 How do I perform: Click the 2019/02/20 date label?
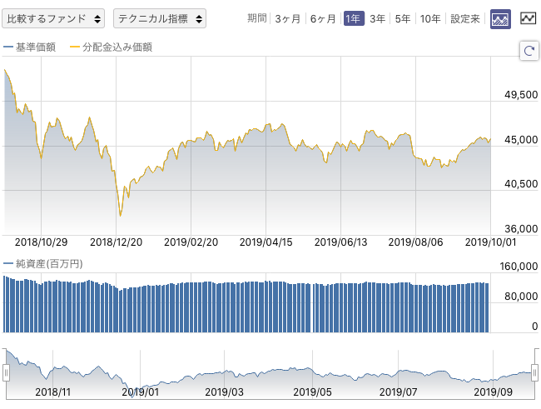(191, 242)
